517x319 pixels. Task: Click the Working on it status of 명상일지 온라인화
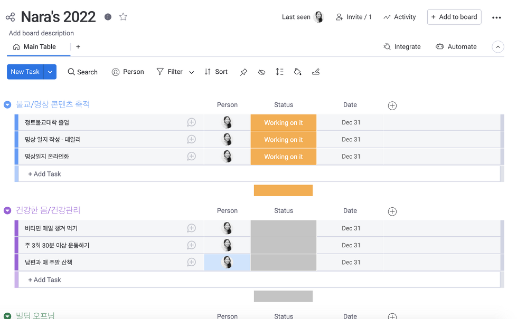pos(283,157)
